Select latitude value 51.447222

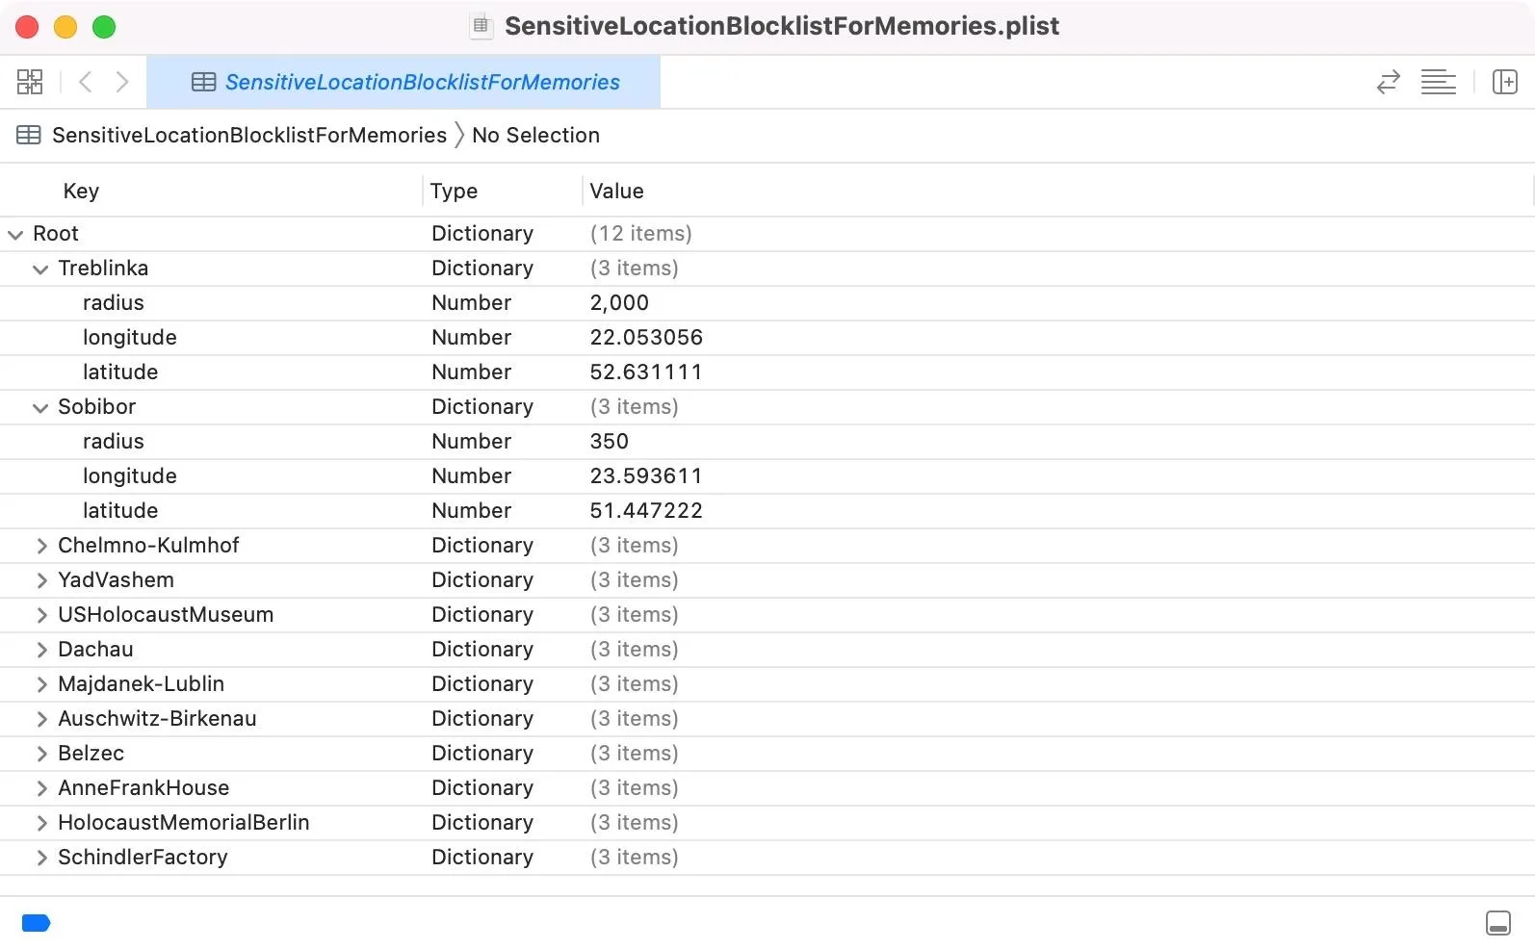pyautogui.click(x=646, y=510)
